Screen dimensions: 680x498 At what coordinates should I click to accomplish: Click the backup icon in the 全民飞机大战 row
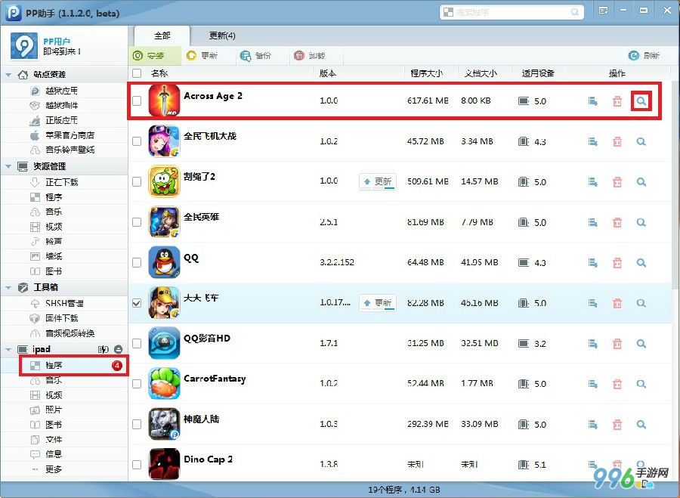pos(593,142)
